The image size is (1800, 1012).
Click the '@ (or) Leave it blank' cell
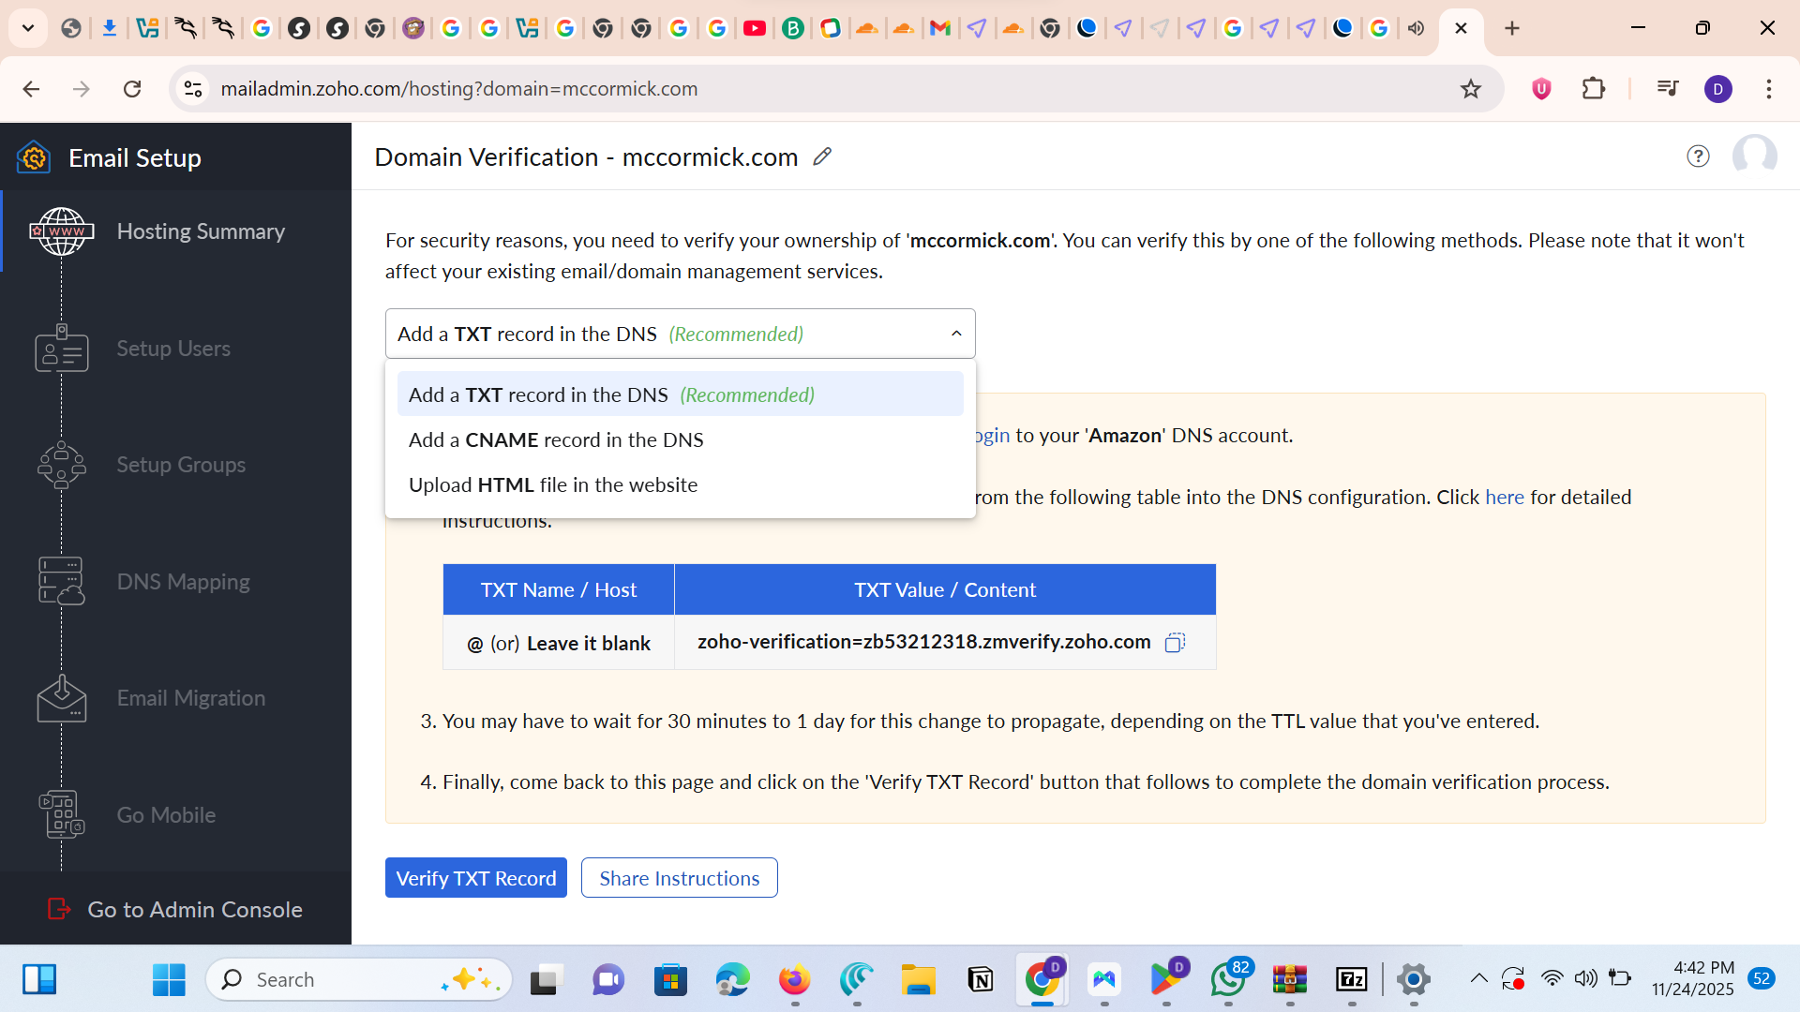[x=559, y=643]
